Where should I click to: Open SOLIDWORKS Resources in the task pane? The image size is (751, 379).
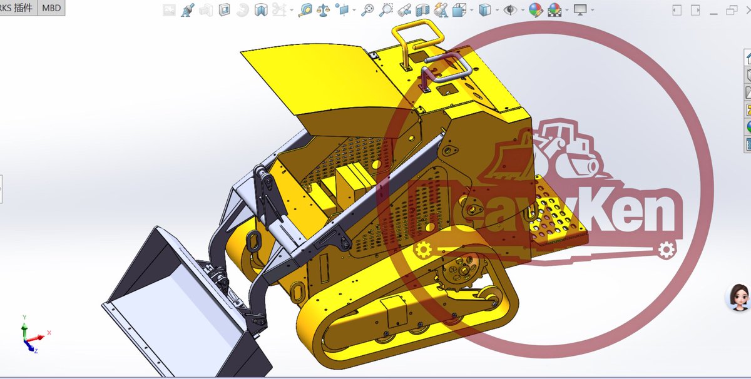pos(746,59)
